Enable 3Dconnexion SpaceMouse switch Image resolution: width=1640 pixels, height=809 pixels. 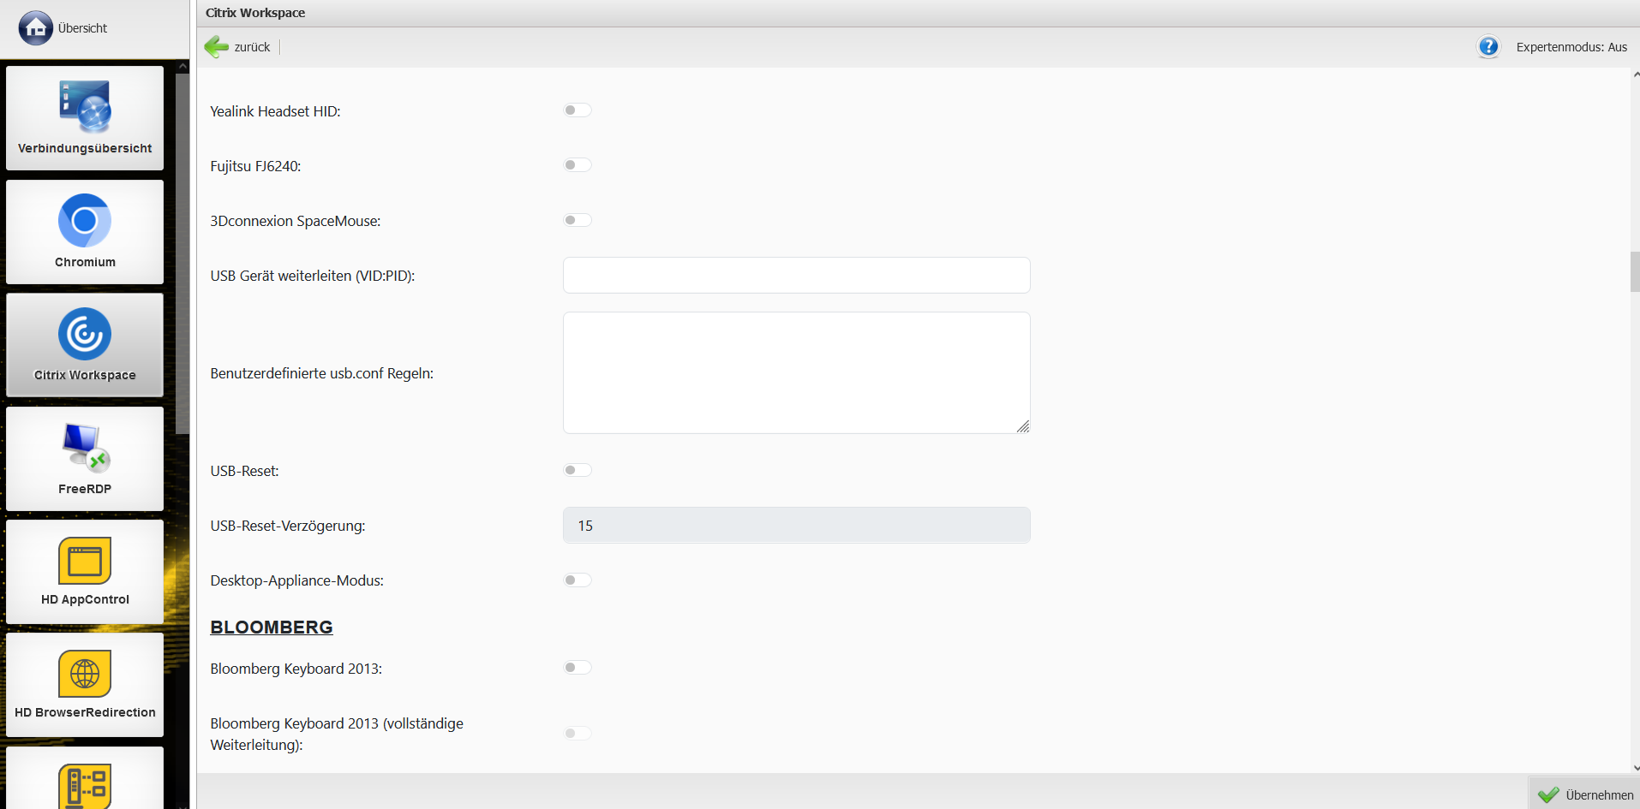578,220
